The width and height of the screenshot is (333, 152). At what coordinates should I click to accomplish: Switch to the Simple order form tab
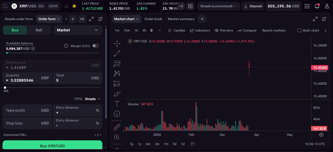point(19,19)
